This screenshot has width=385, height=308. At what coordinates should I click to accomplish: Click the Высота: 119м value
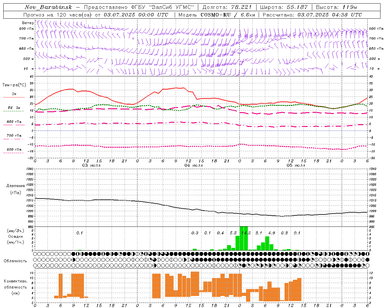pyautogui.click(x=337, y=7)
